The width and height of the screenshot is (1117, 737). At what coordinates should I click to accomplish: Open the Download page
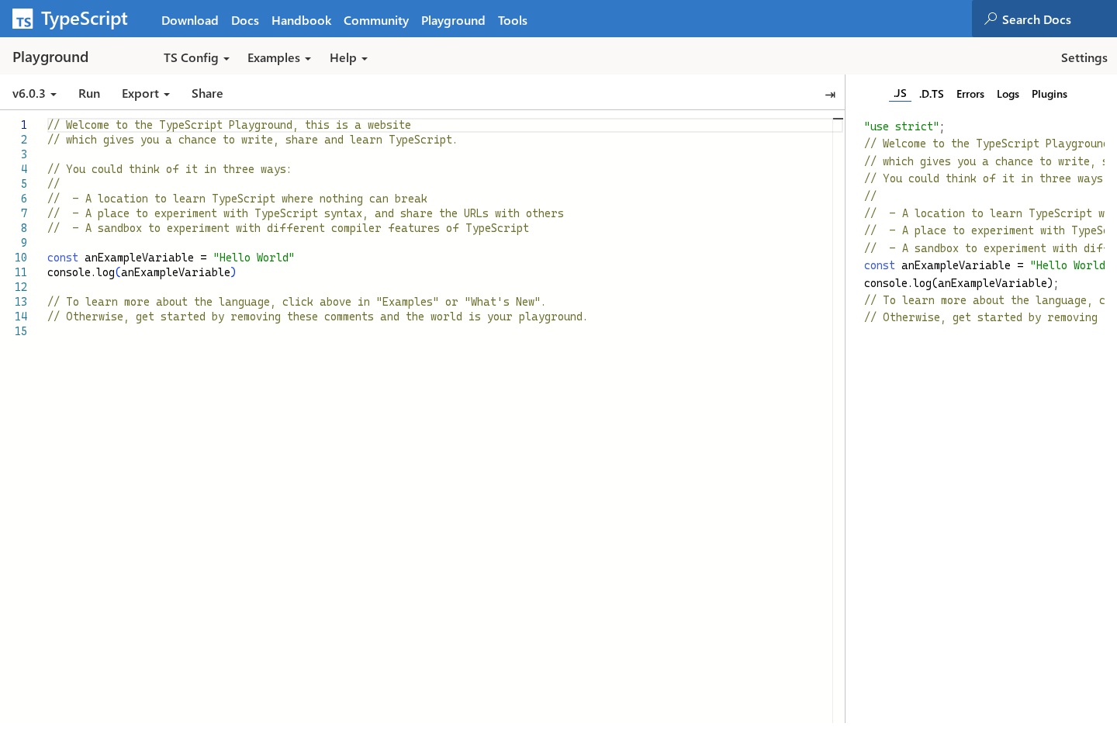(x=189, y=20)
